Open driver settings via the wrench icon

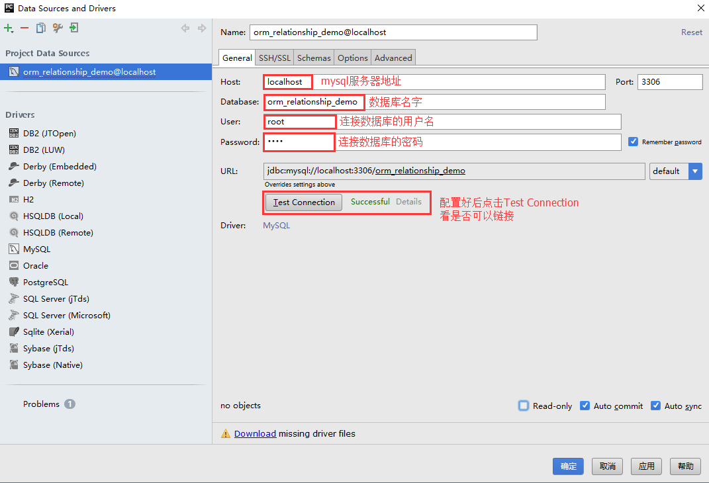tap(58, 28)
